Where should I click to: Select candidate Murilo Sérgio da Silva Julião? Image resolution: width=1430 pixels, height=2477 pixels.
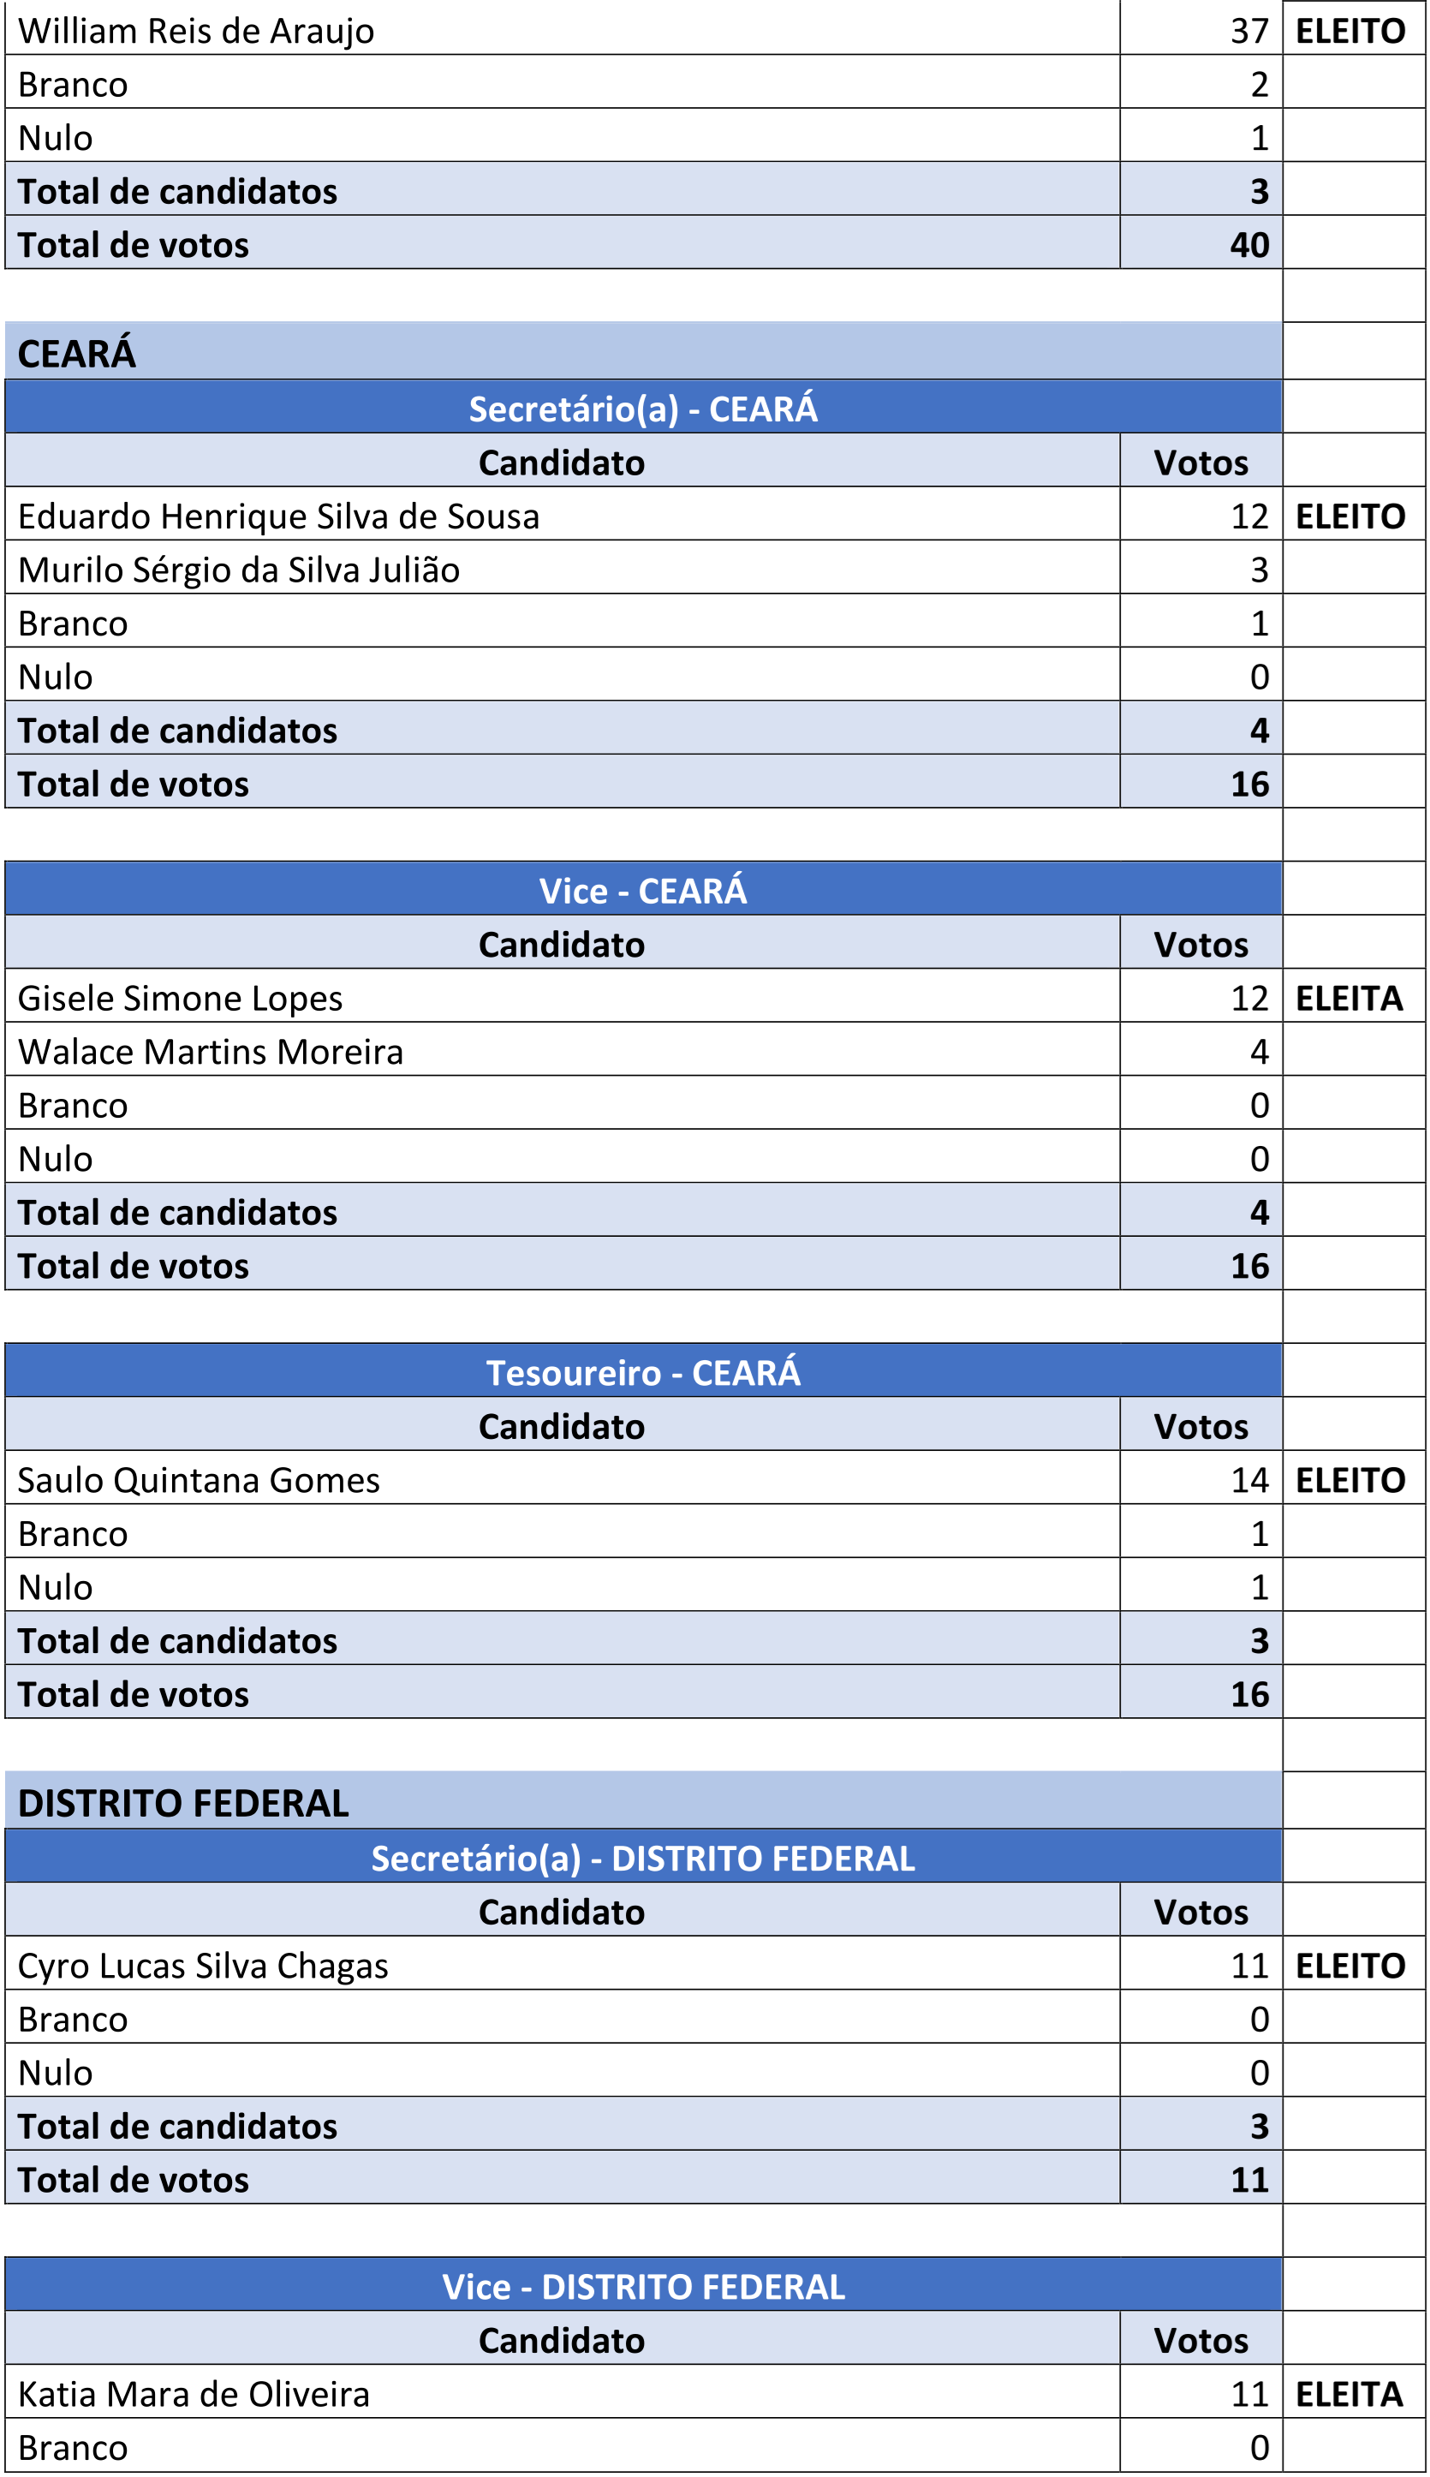tap(239, 570)
